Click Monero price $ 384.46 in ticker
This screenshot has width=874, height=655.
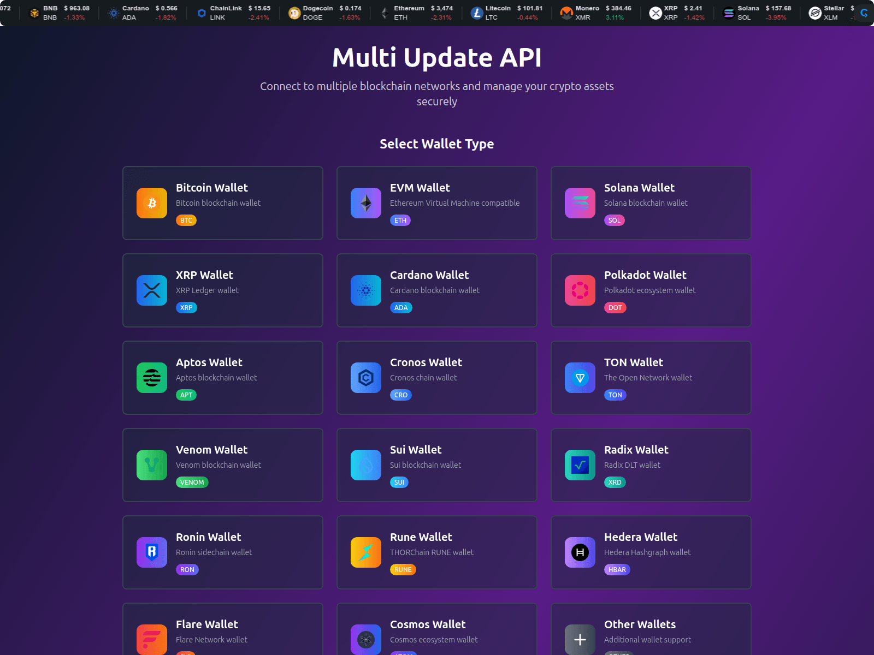tap(618, 8)
